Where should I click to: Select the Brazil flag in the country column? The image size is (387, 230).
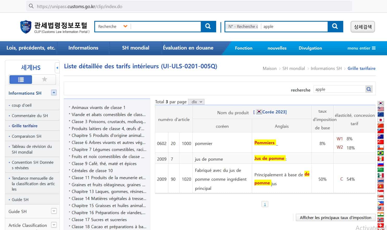pos(380,153)
